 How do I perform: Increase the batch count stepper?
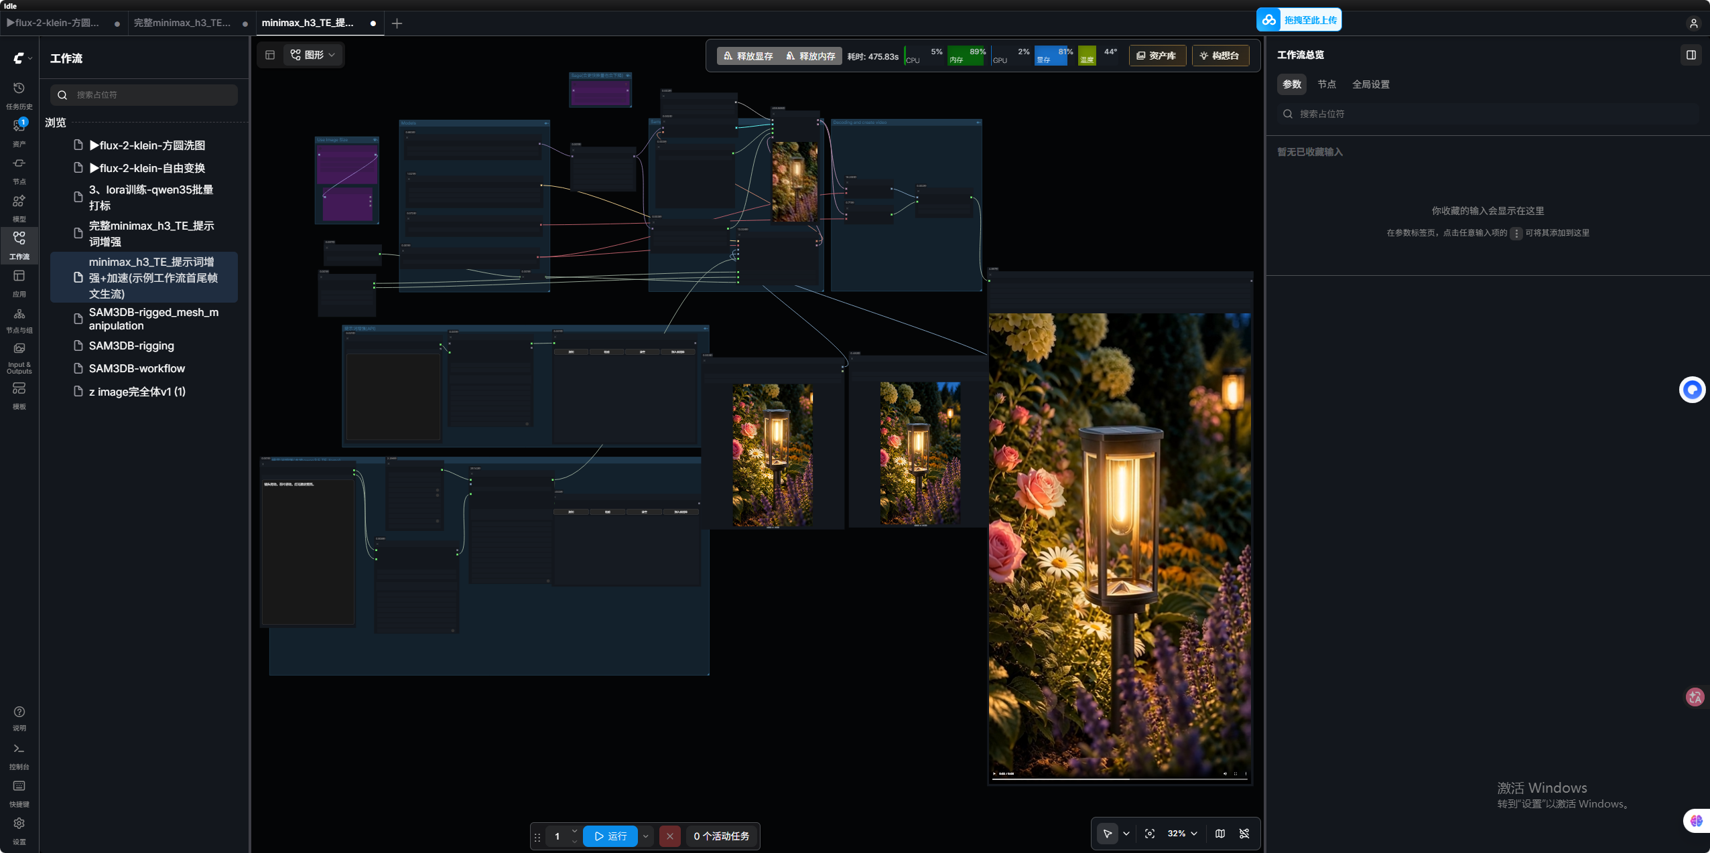(x=574, y=831)
